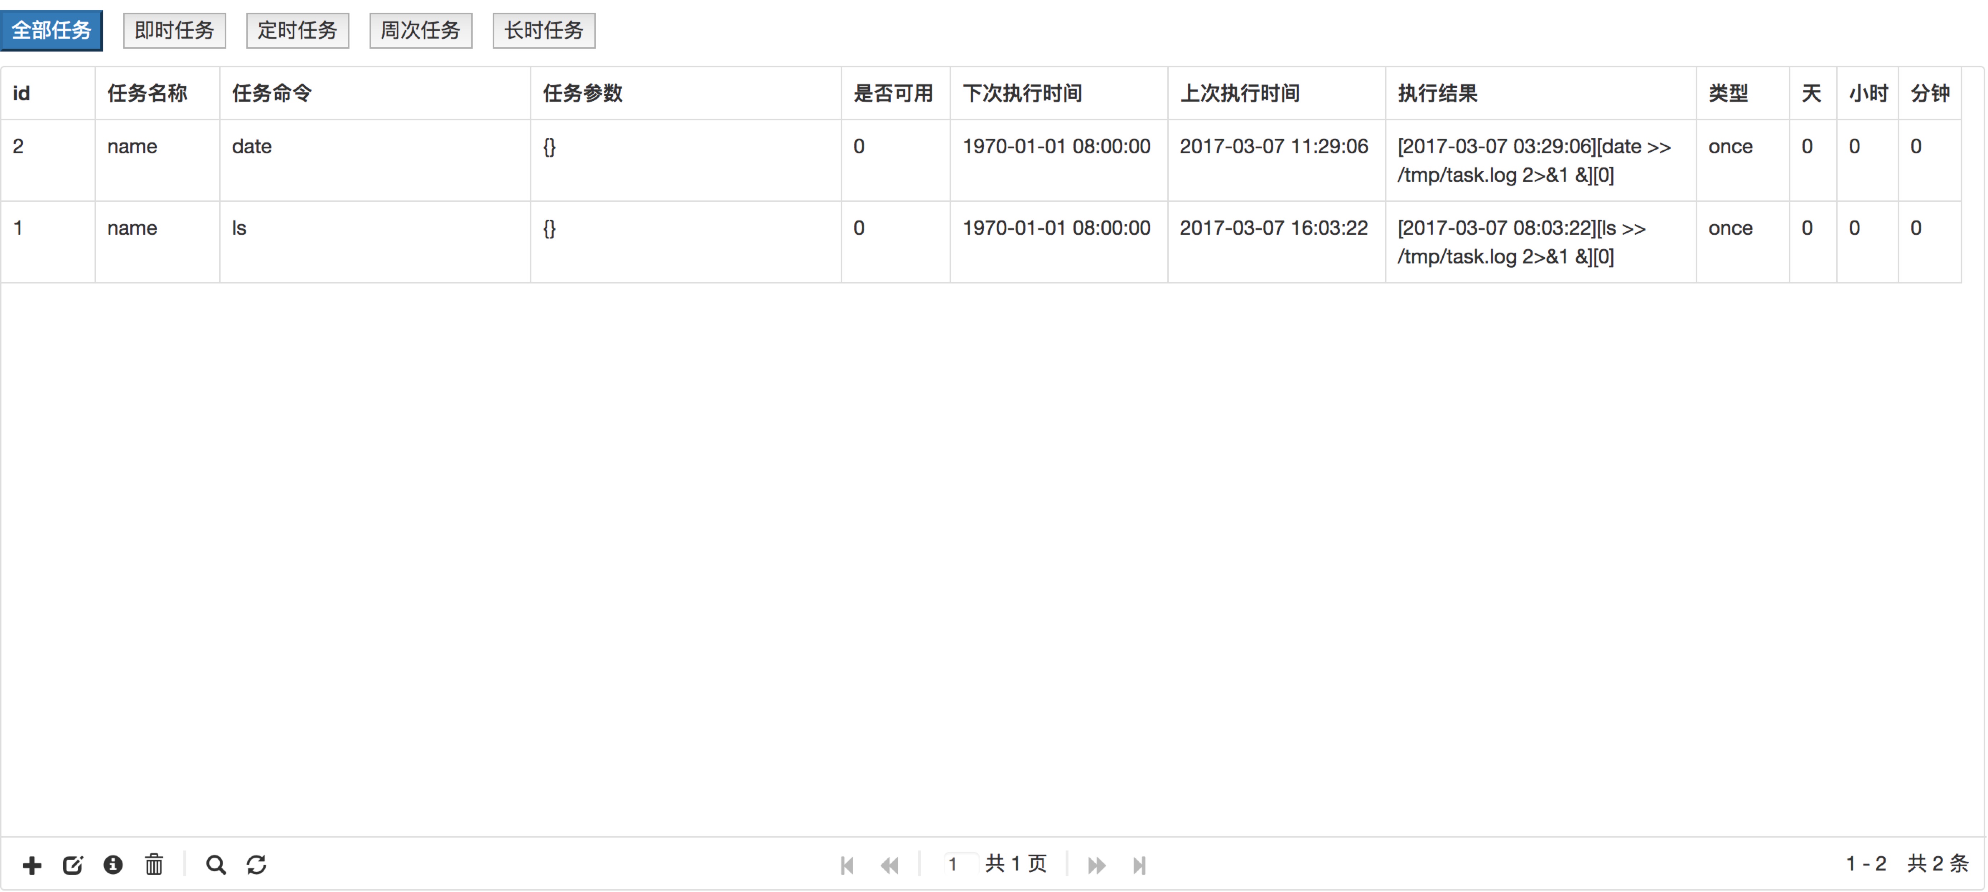Image resolution: width=1988 pixels, height=892 pixels.
Task: Switch to the 周次任务 tab
Action: pyautogui.click(x=421, y=30)
